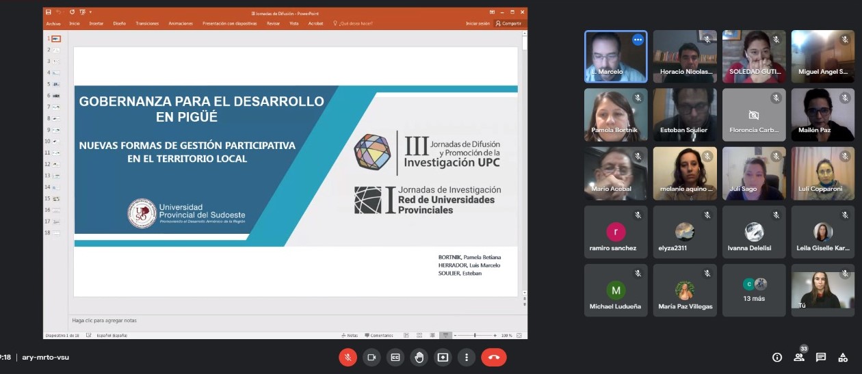862x374 pixels.
Task: Click Español (España) language in status bar
Action: tap(112, 336)
